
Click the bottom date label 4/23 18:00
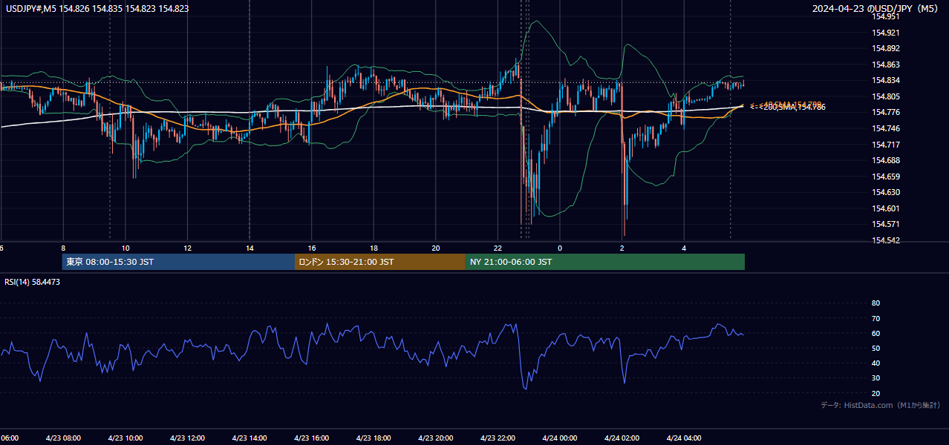pos(374,438)
